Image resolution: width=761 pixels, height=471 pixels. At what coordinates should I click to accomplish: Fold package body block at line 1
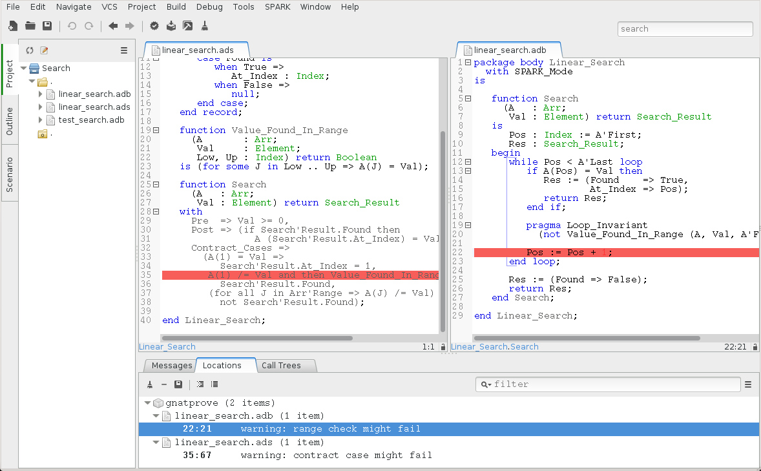pos(468,62)
